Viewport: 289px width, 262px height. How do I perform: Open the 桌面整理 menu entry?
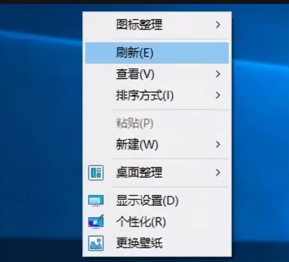tap(157, 173)
